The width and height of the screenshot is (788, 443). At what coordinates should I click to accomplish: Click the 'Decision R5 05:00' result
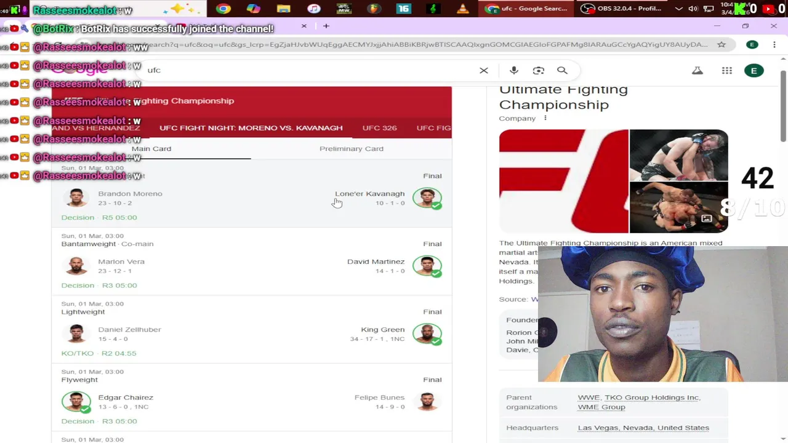tap(99, 217)
